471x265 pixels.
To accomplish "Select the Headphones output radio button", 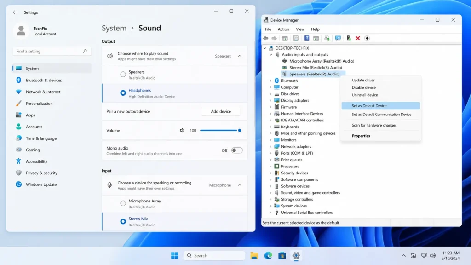I will click(x=123, y=93).
